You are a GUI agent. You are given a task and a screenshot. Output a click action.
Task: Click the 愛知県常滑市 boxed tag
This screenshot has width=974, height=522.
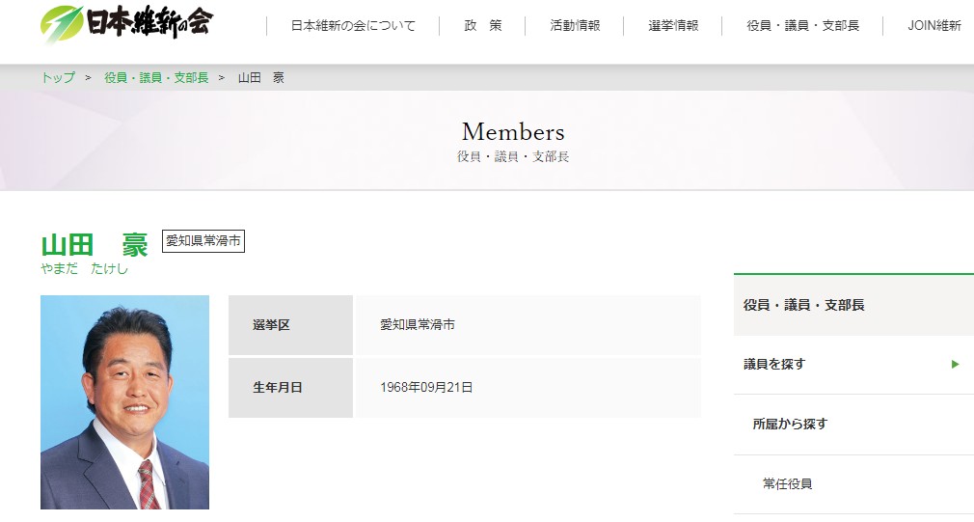[x=203, y=241]
